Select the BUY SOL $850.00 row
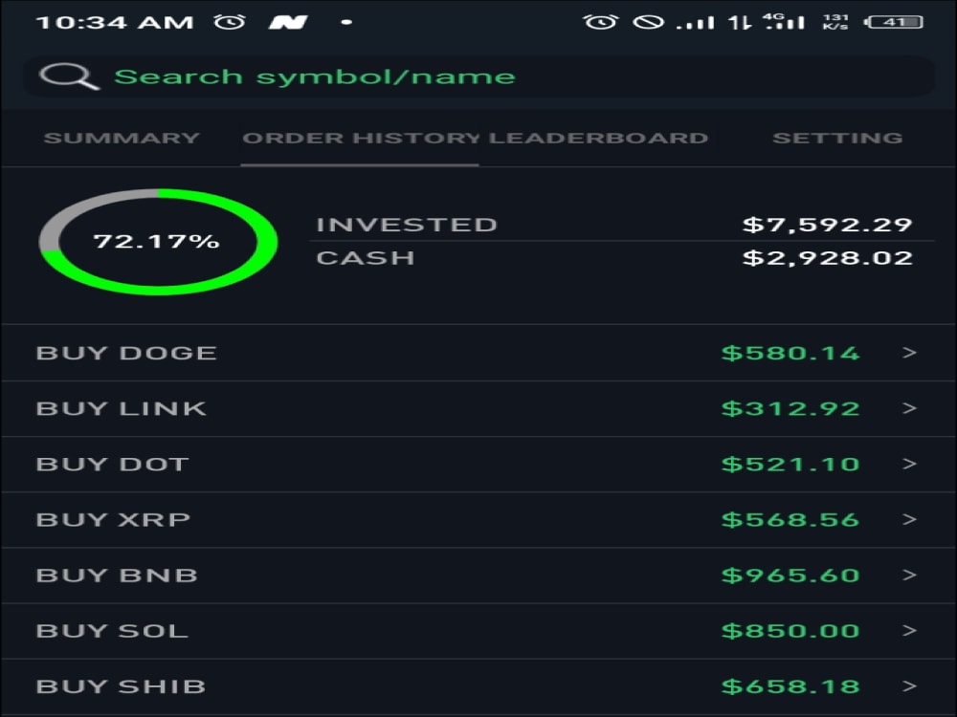The width and height of the screenshot is (957, 717). pyautogui.click(x=478, y=630)
